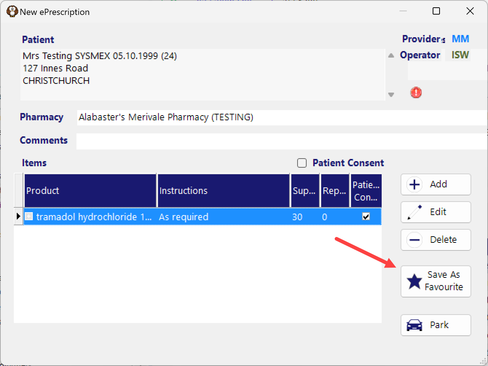Click the tramadol hydrochloride product name
The image size is (488, 366).
click(x=94, y=217)
